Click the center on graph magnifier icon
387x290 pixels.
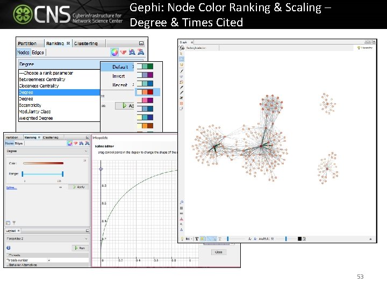[182, 202]
